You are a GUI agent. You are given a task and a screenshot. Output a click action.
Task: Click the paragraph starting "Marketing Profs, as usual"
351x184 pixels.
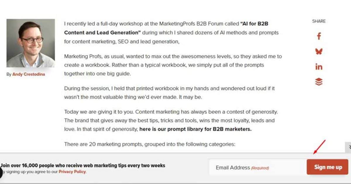tap(173, 65)
